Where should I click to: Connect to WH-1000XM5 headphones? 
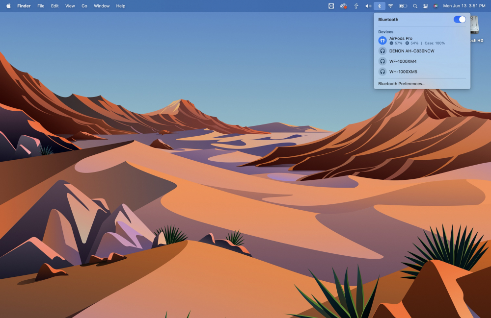pyautogui.click(x=403, y=72)
